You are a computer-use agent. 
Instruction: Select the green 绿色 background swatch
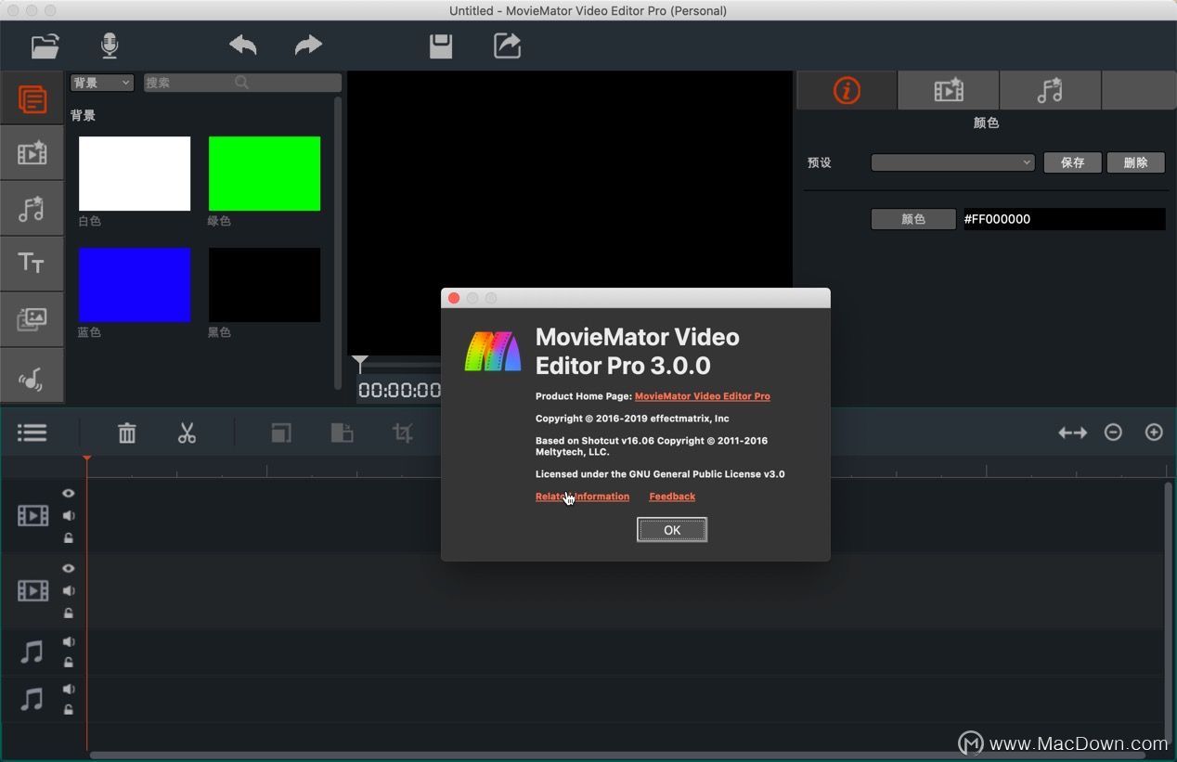pos(265,174)
